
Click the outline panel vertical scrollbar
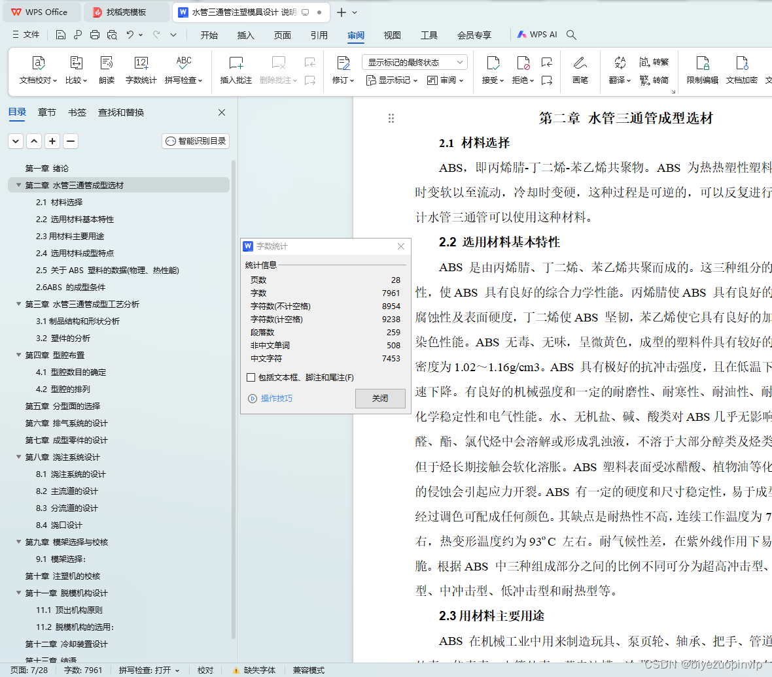pyautogui.click(x=234, y=399)
